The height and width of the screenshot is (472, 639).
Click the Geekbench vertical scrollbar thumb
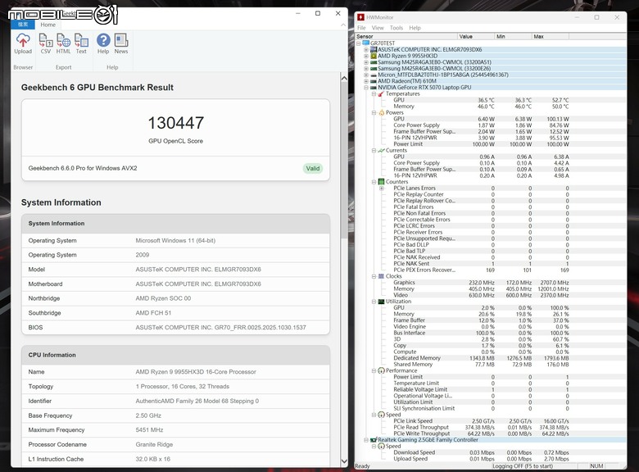(344, 161)
